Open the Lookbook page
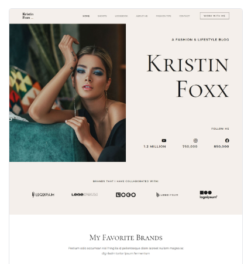The image size is (251, 264). click(121, 16)
